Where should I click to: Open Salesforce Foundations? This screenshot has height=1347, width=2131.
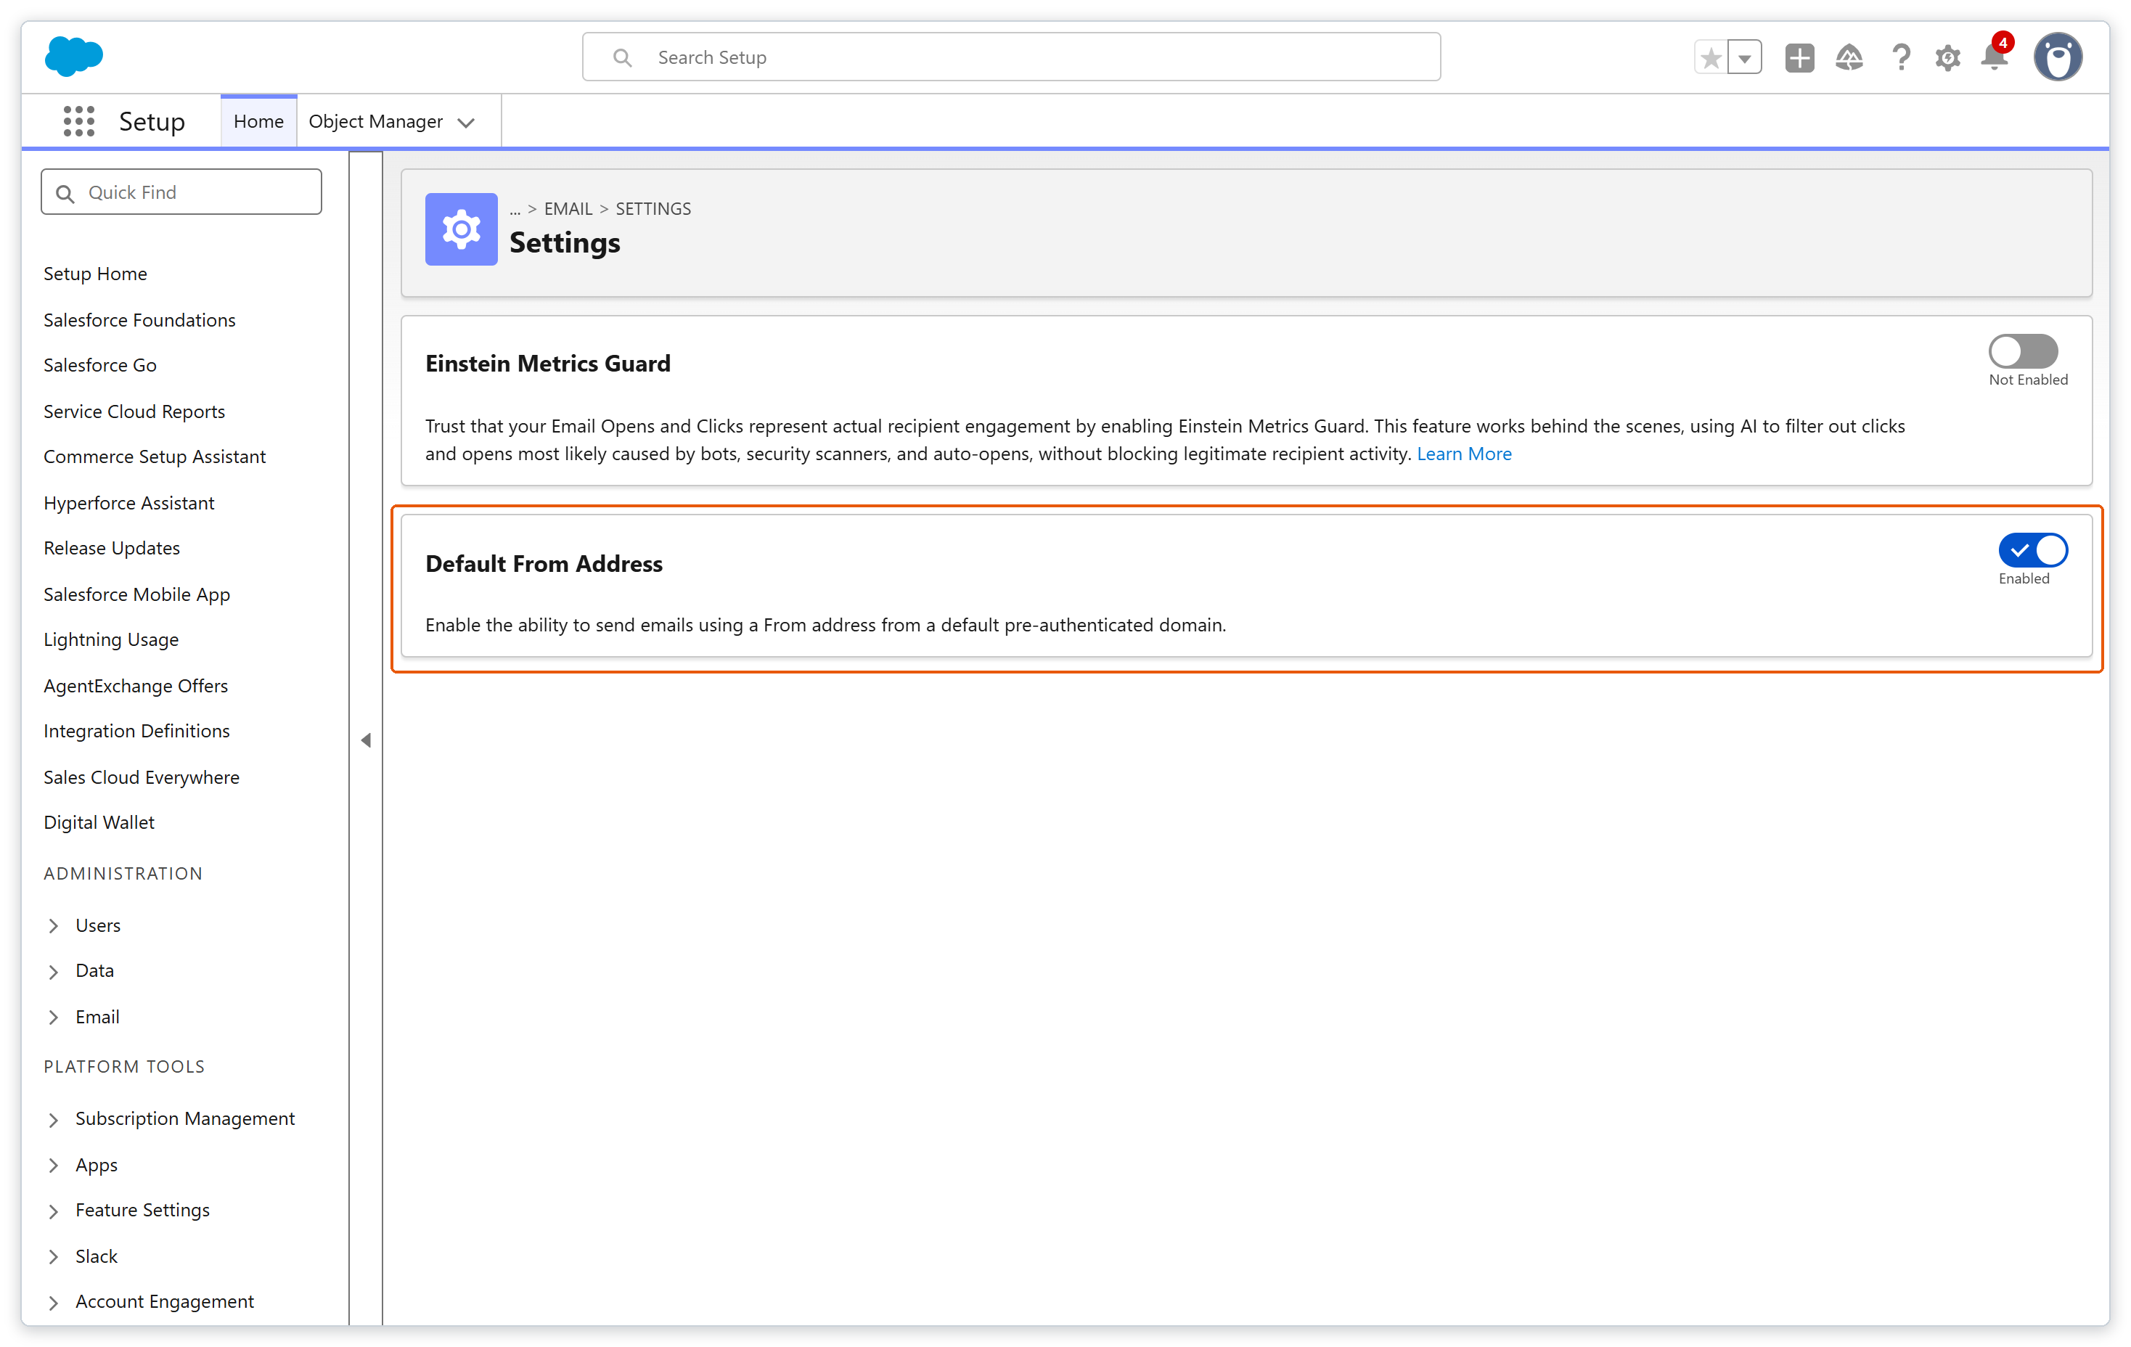pos(139,319)
